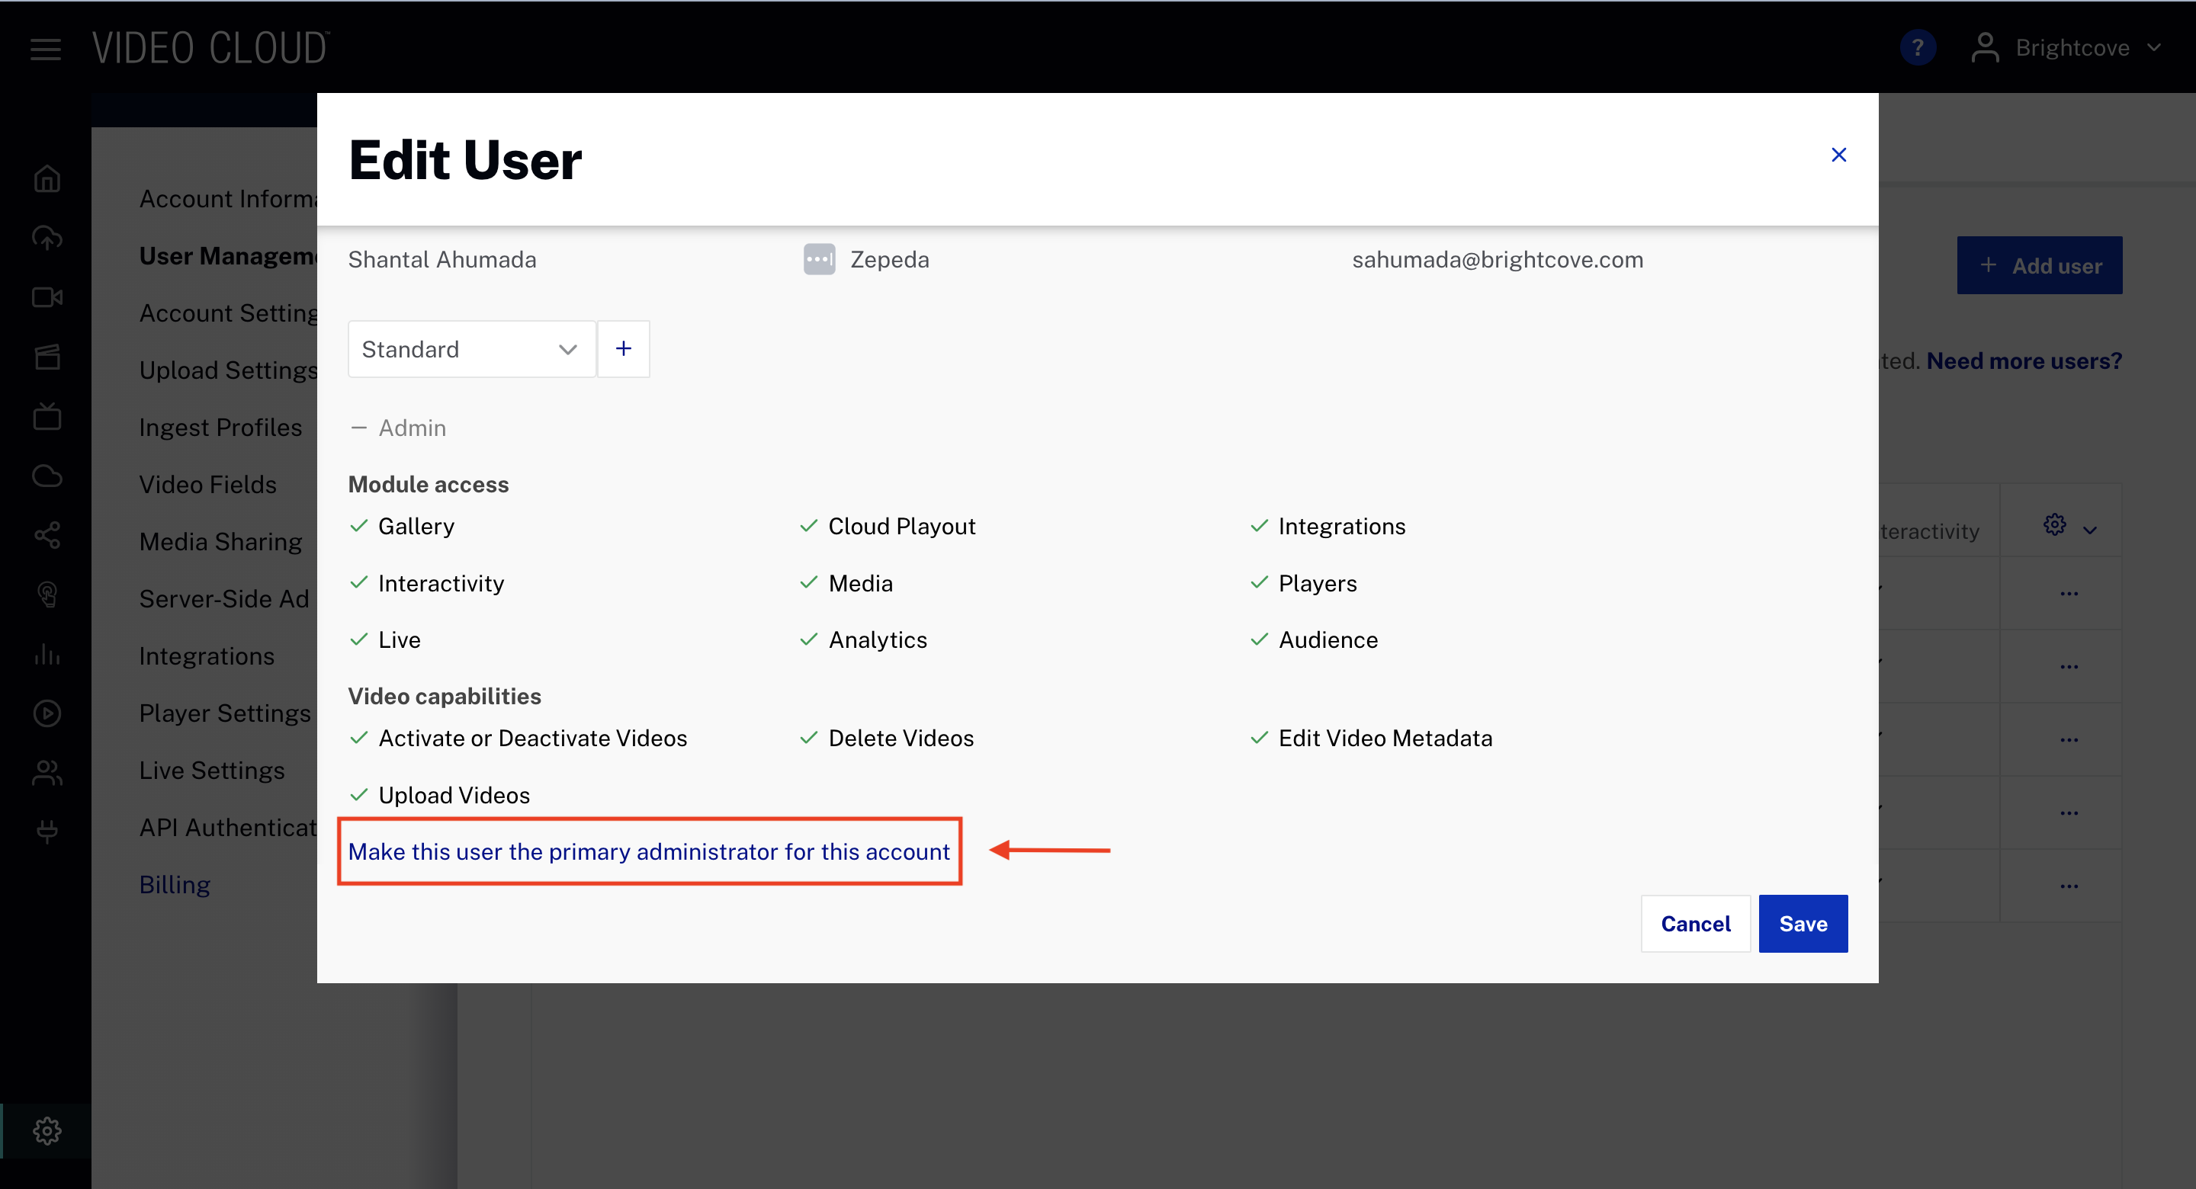Toggle the Delete Videos capability check
Screen dimensions: 2196x1189
[x=809, y=737]
